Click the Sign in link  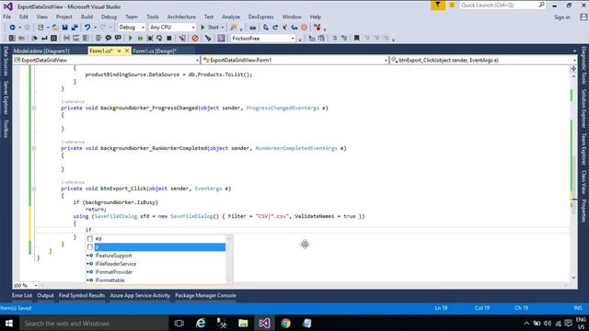pyautogui.click(x=562, y=17)
